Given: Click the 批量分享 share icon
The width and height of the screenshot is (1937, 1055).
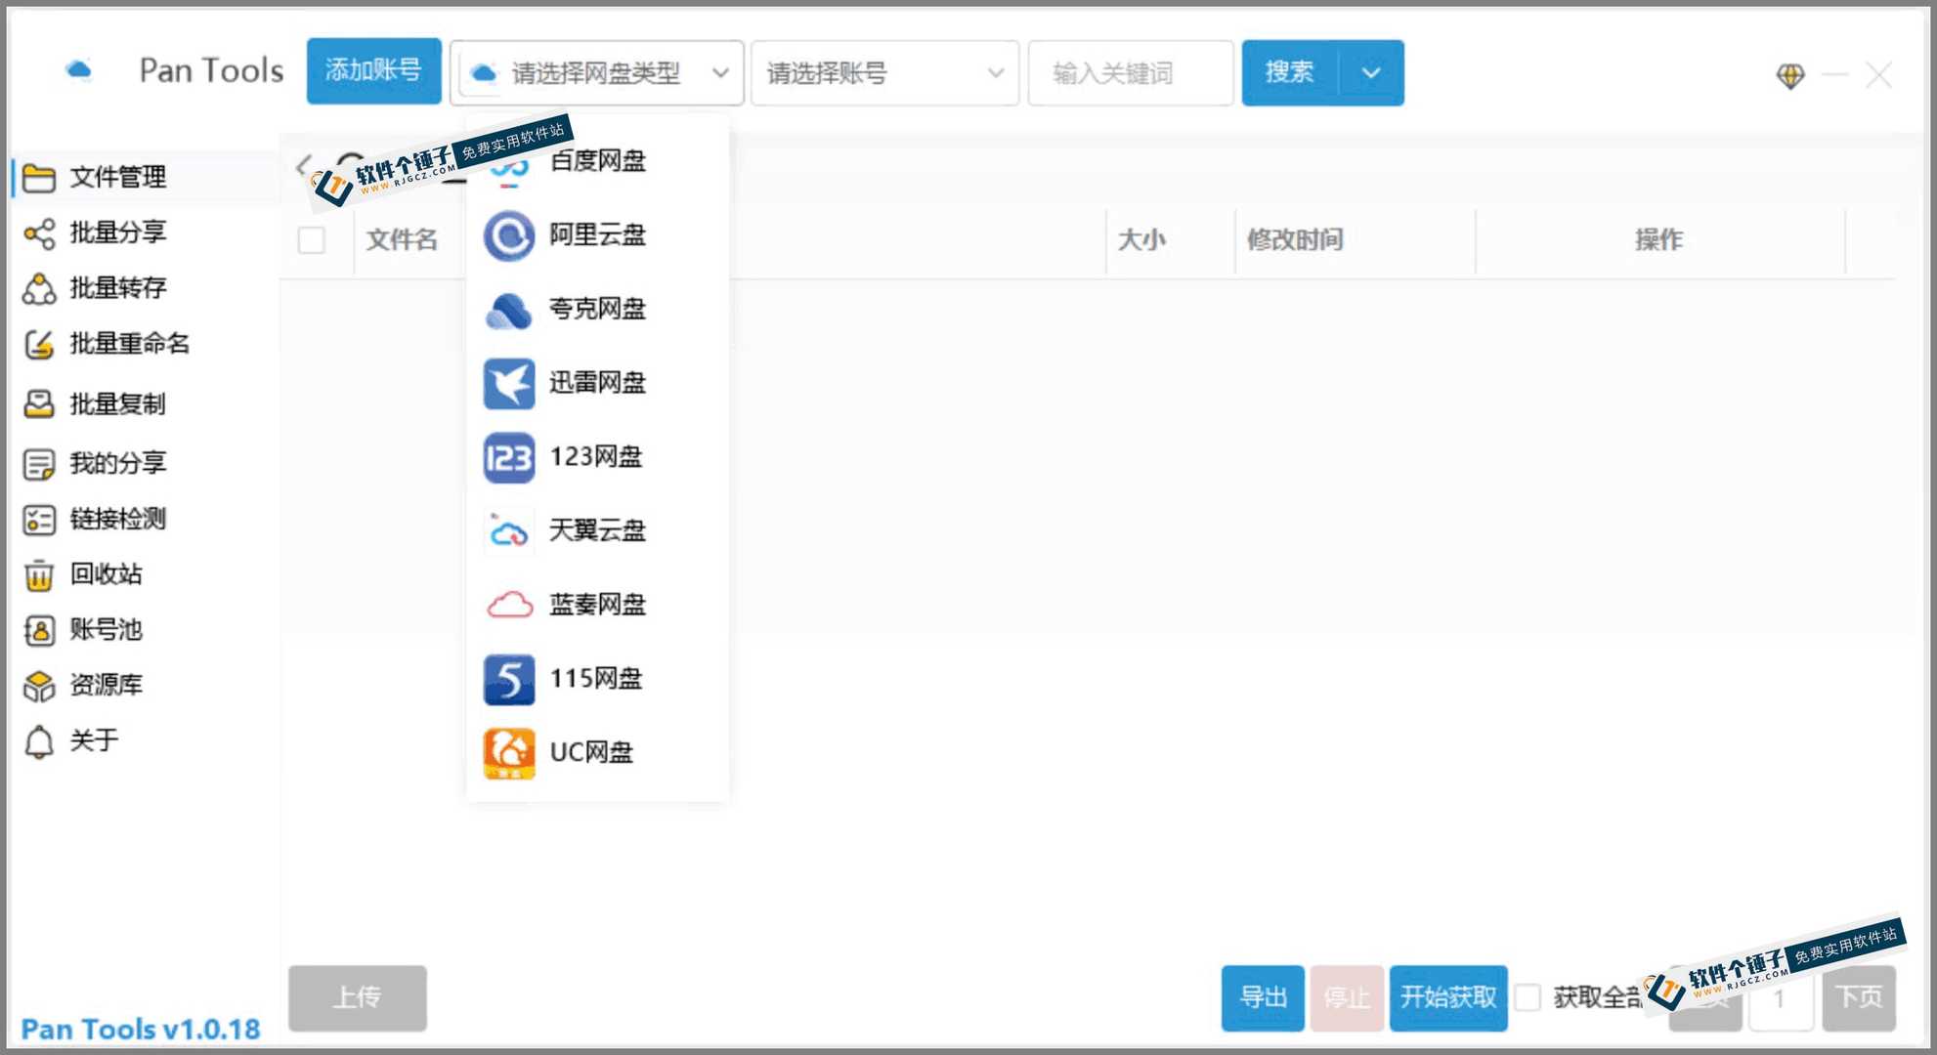Looking at the screenshot, I should 39,233.
